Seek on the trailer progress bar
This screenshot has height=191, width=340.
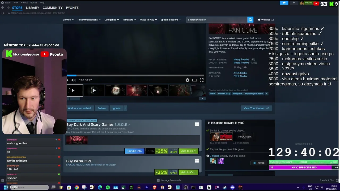pyautogui.click(x=135, y=76)
